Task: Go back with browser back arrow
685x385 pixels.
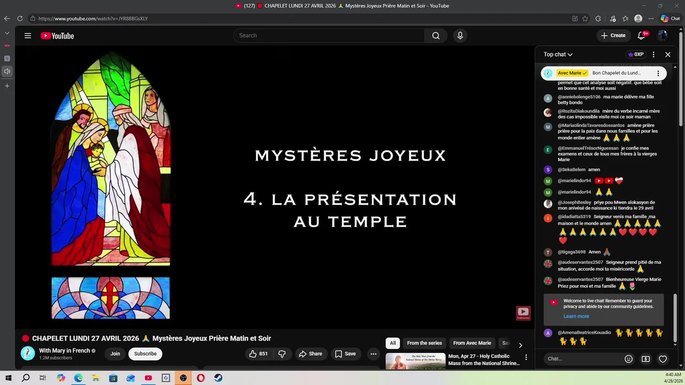Action: [7, 19]
